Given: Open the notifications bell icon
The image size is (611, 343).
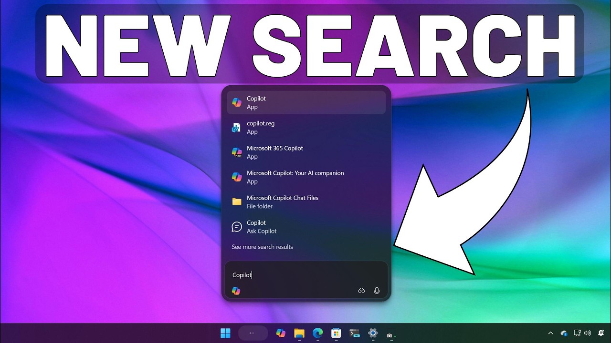Looking at the screenshot, I should 601,333.
